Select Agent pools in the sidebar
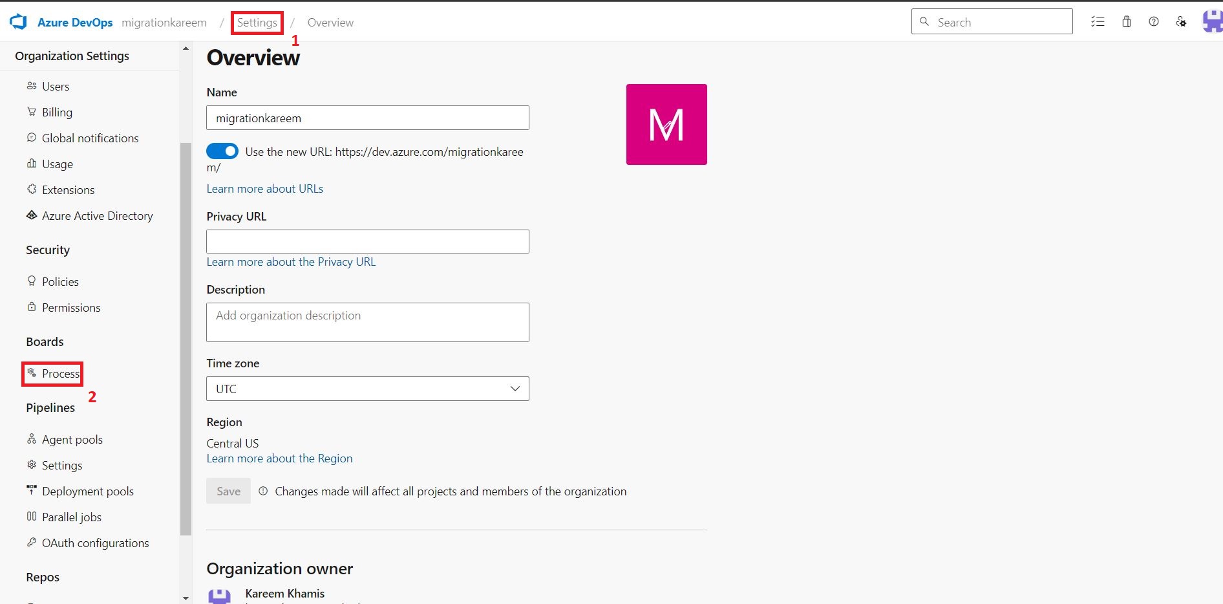This screenshot has height=604, width=1223. click(72, 439)
